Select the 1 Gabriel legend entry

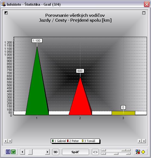click(x=59, y=141)
